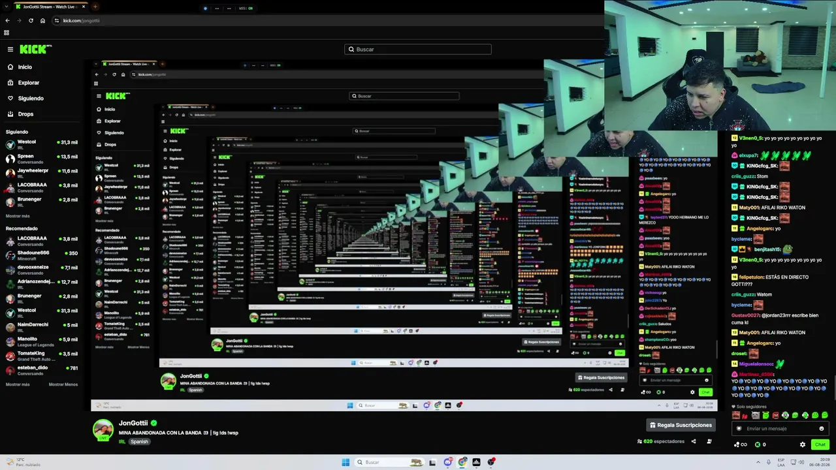Click the green Chat button in main chat
This screenshot has width=836, height=470.
(x=820, y=445)
